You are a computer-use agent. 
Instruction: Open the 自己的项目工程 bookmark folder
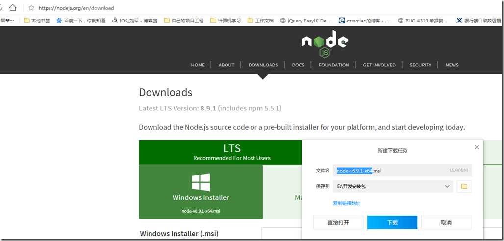click(x=184, y=21)
